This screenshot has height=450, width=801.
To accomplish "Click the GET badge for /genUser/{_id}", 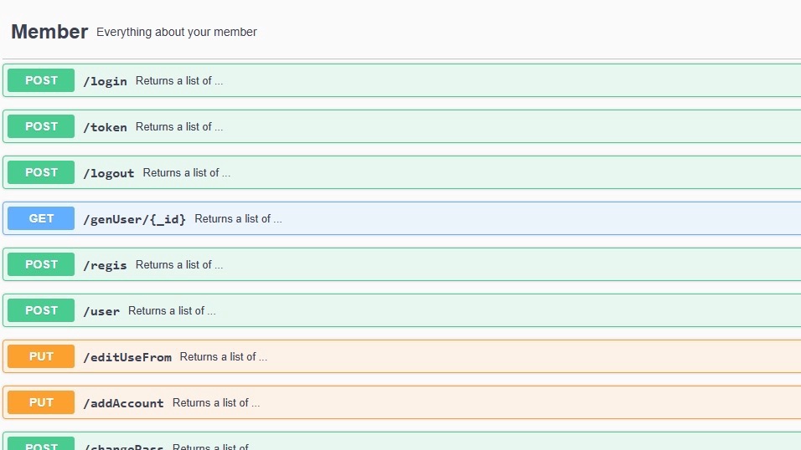I will (x=41, y=218).
